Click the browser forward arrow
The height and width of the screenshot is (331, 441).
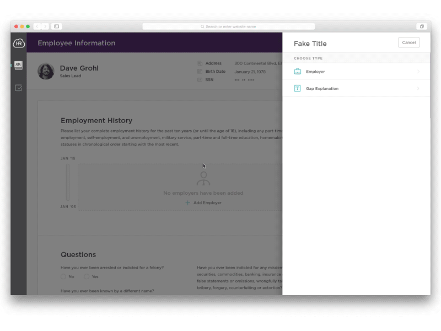[45, 26]
